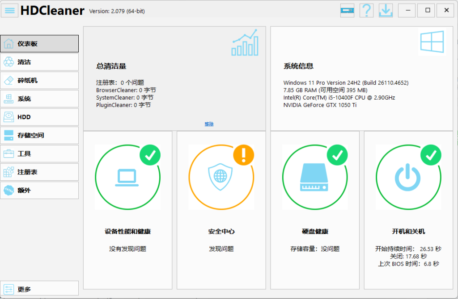Open help via question mark icon
Viewport: 458px width, 299px height.
tap(366, 10)
